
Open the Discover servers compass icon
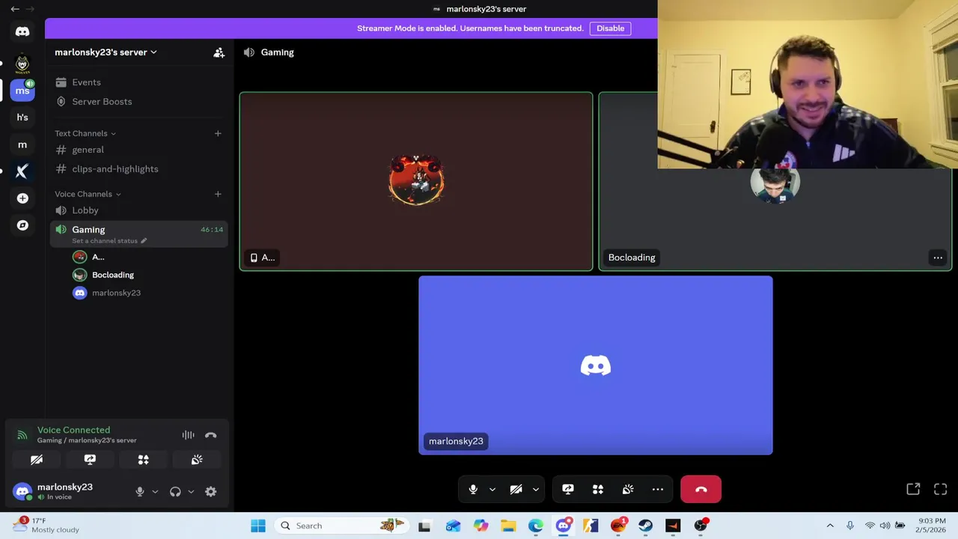[22, 225]
